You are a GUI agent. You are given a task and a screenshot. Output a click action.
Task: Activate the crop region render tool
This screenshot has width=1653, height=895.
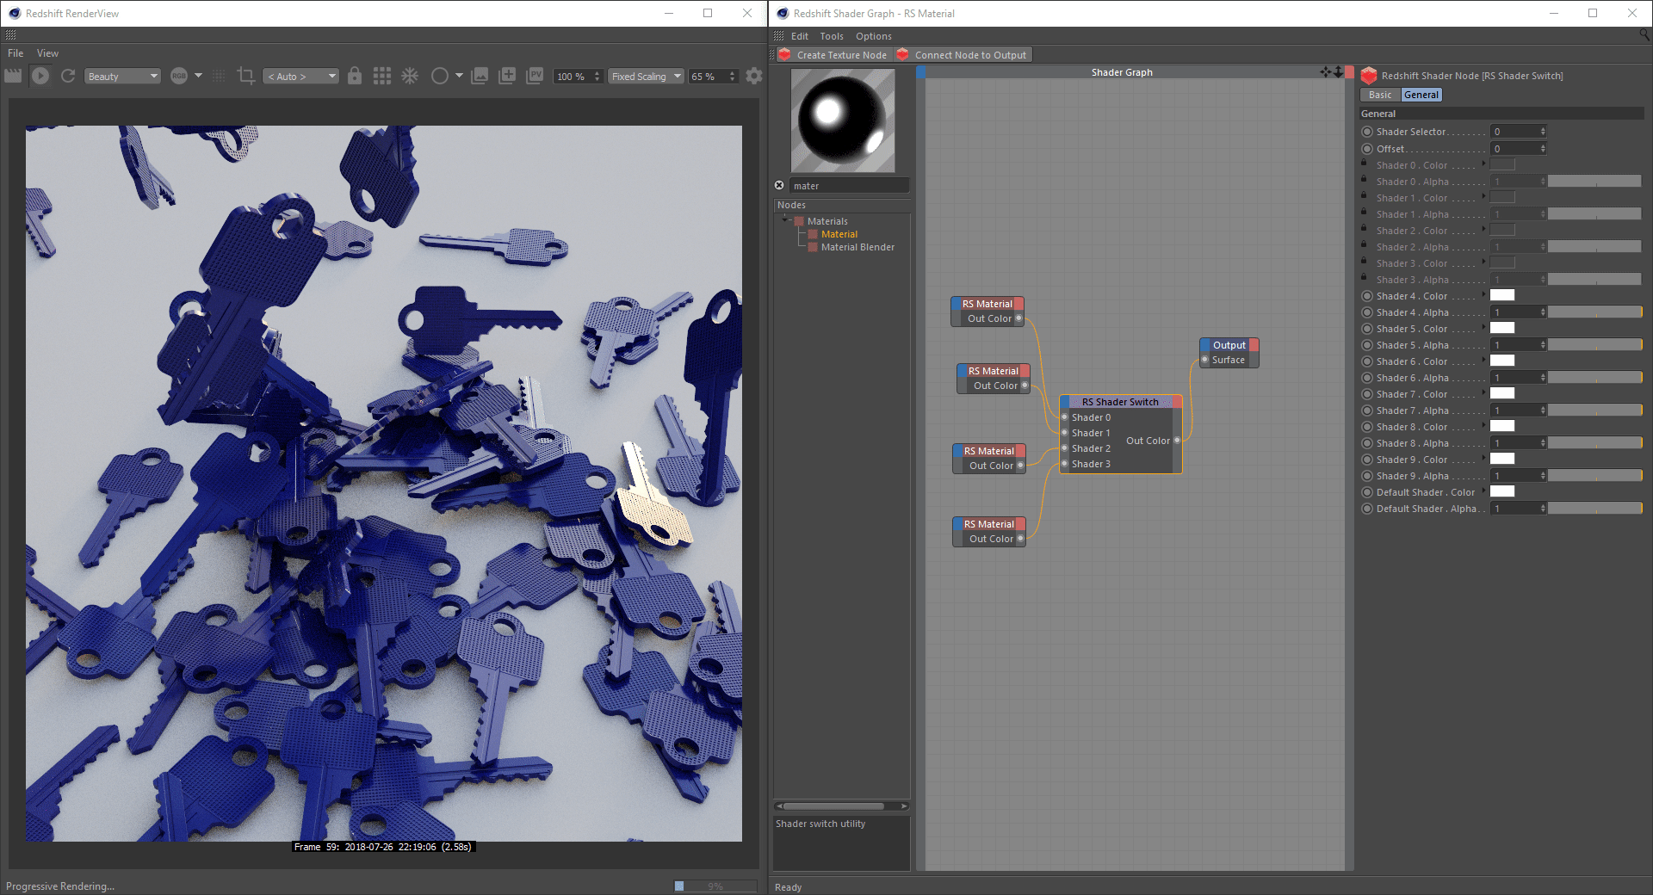click(245, 76)
